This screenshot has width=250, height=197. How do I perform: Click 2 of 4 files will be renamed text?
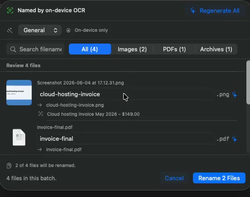pos(45,166)
